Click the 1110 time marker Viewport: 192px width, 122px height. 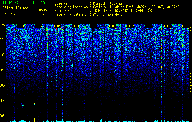click(185, 26)
